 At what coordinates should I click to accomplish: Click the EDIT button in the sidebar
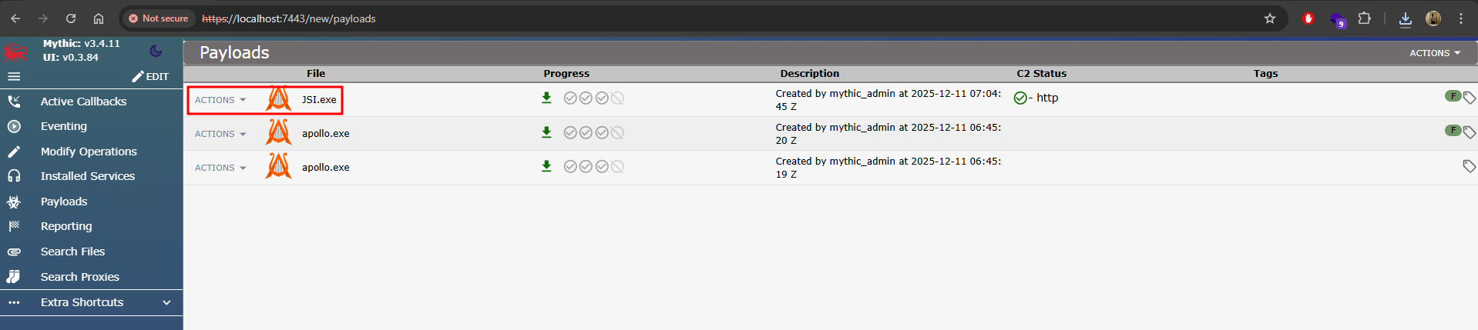click(x=150, y=77)
